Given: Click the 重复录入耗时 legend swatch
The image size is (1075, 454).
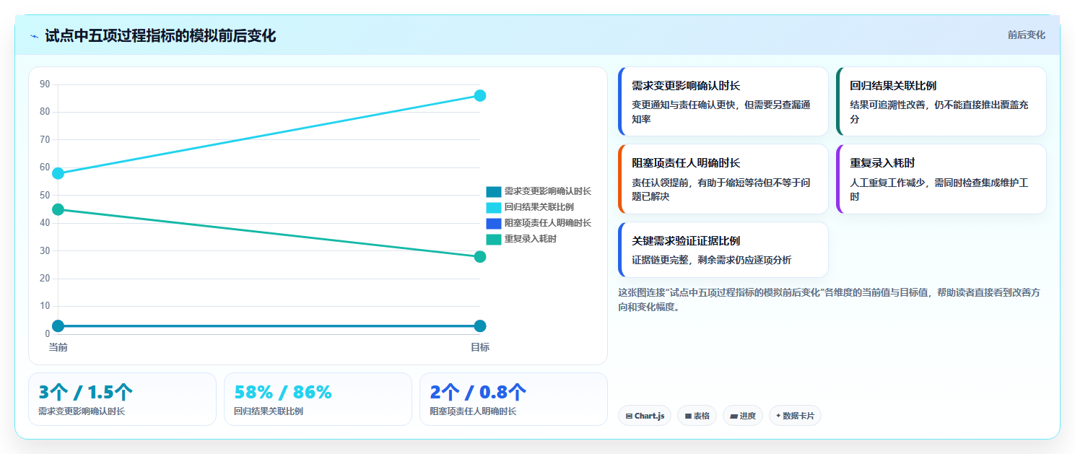Looking at the screenshot, I should (494, 239).
